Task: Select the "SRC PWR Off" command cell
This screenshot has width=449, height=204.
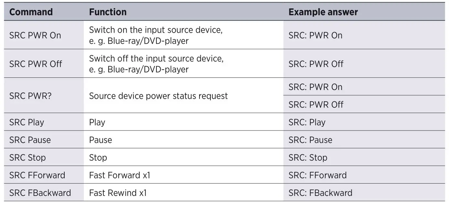Action: point(36,64)
